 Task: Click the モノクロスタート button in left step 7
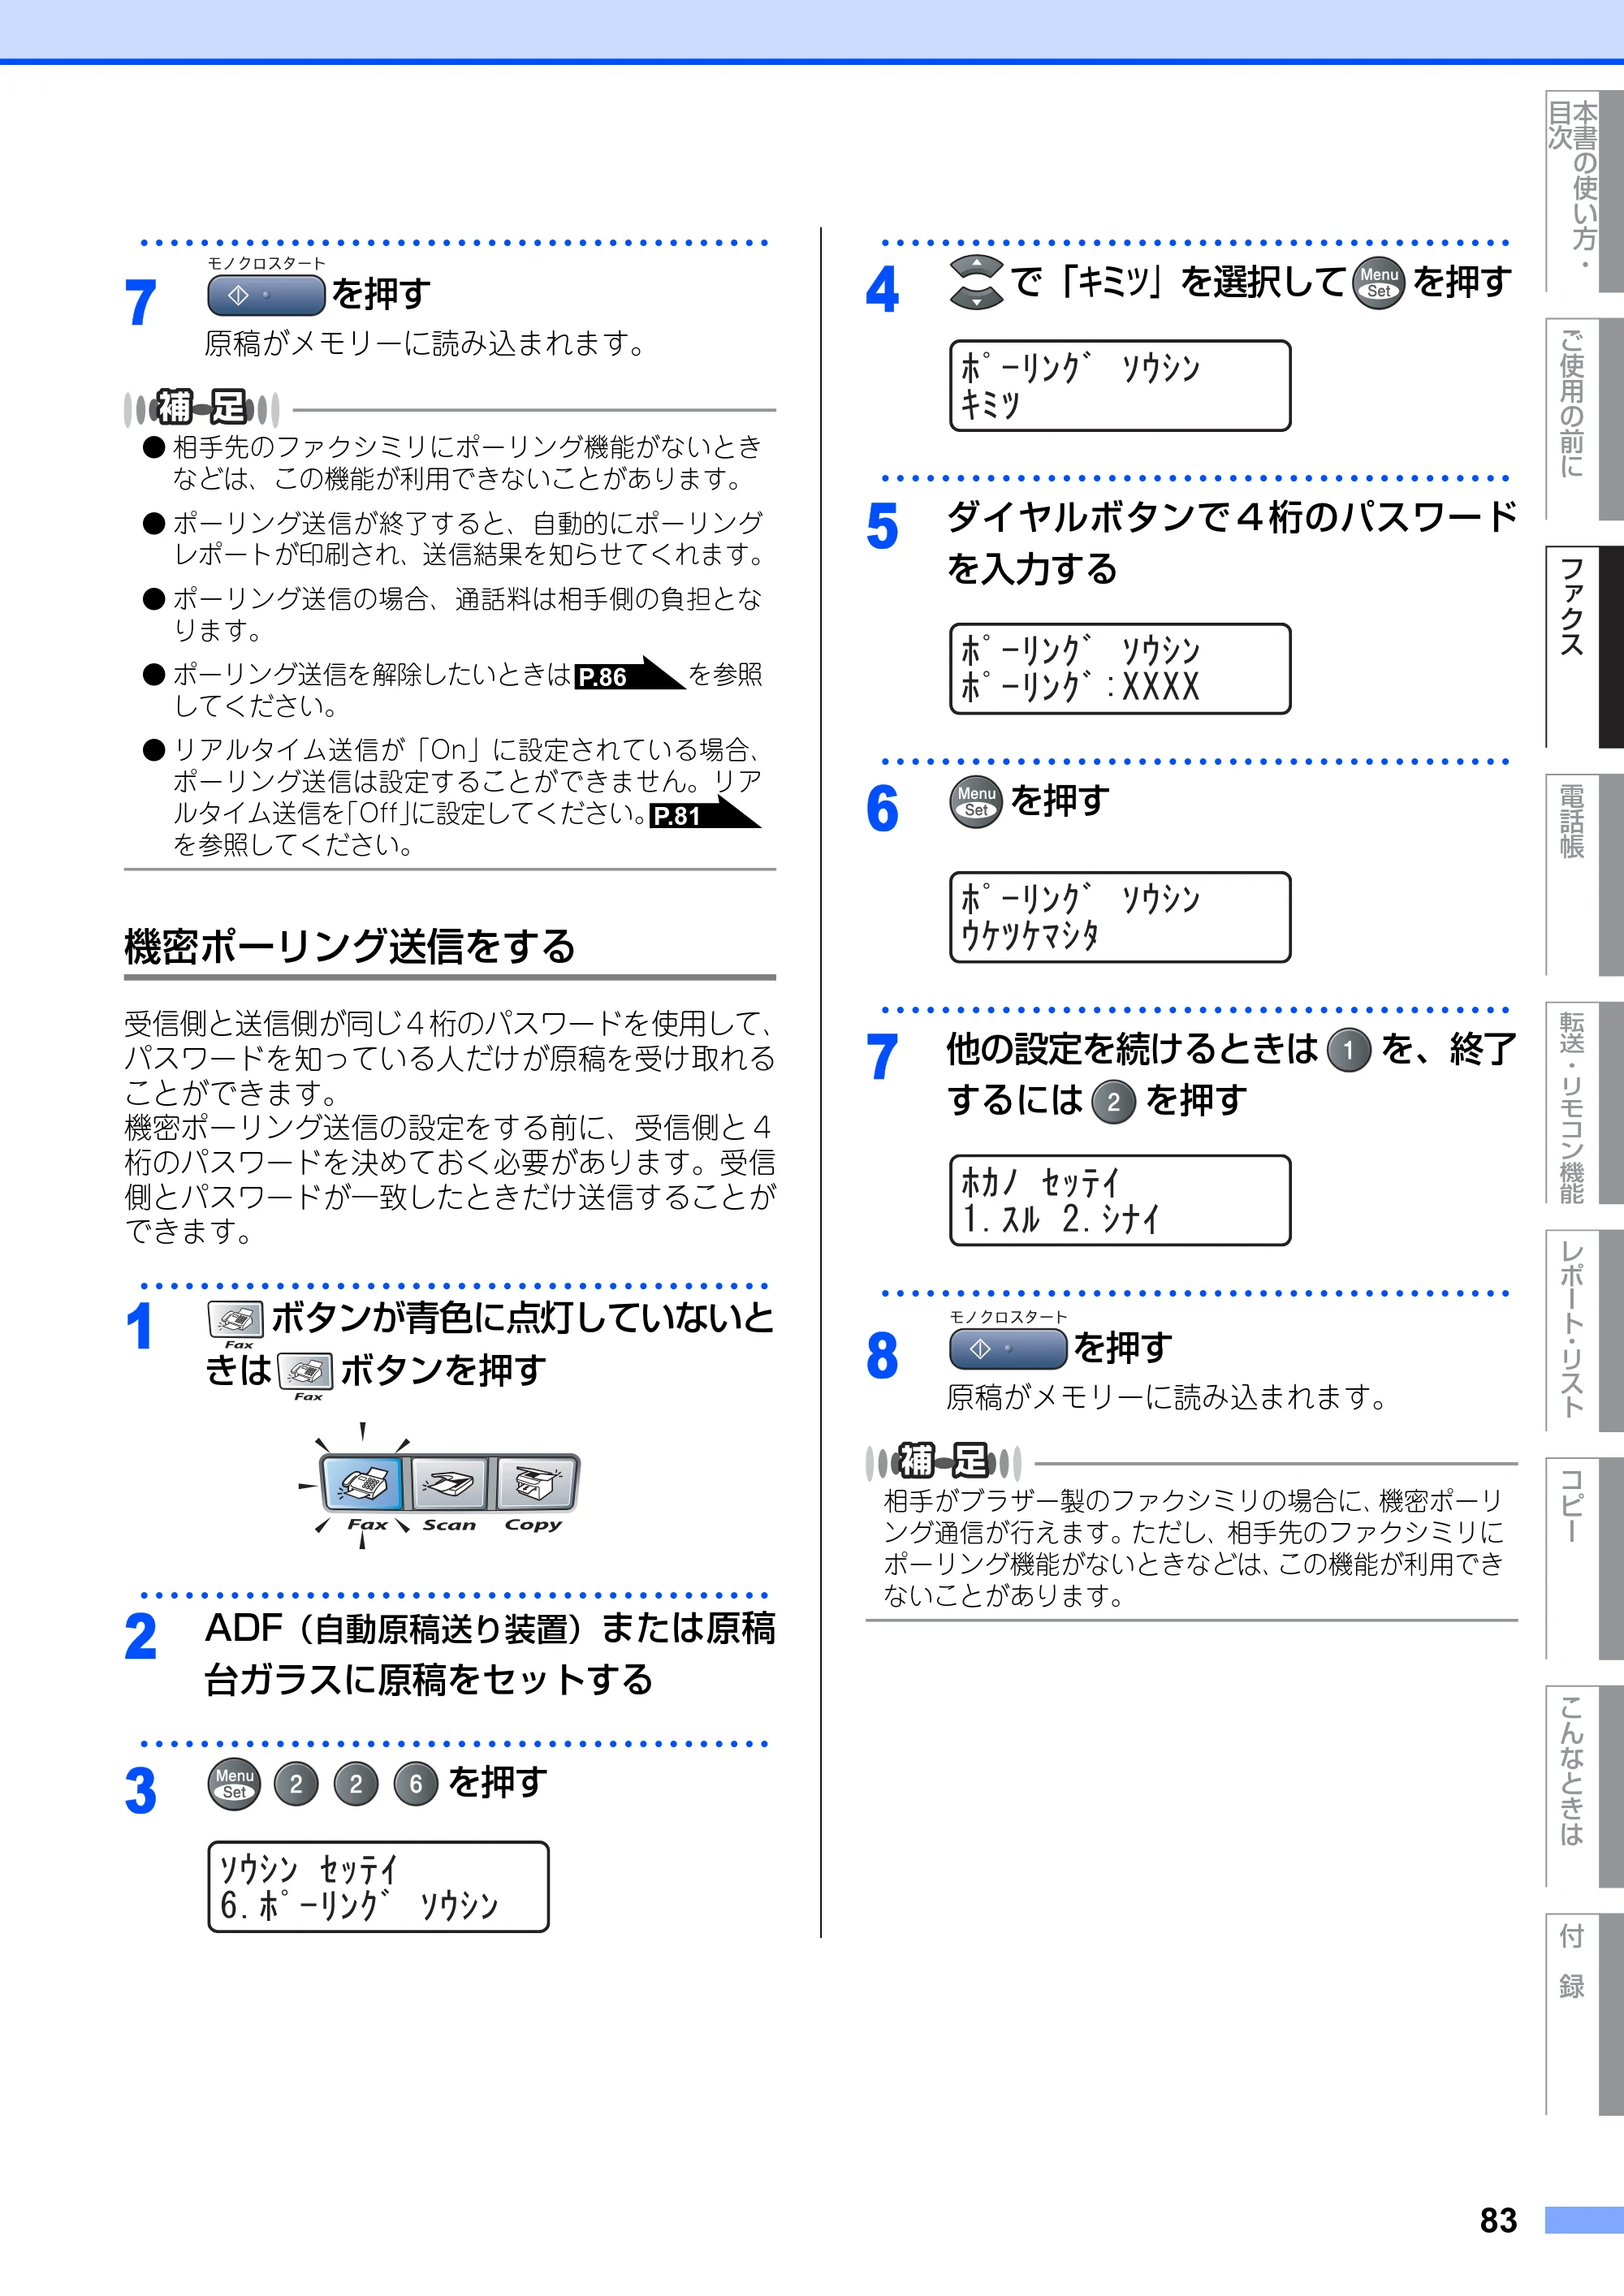point(266,295)
